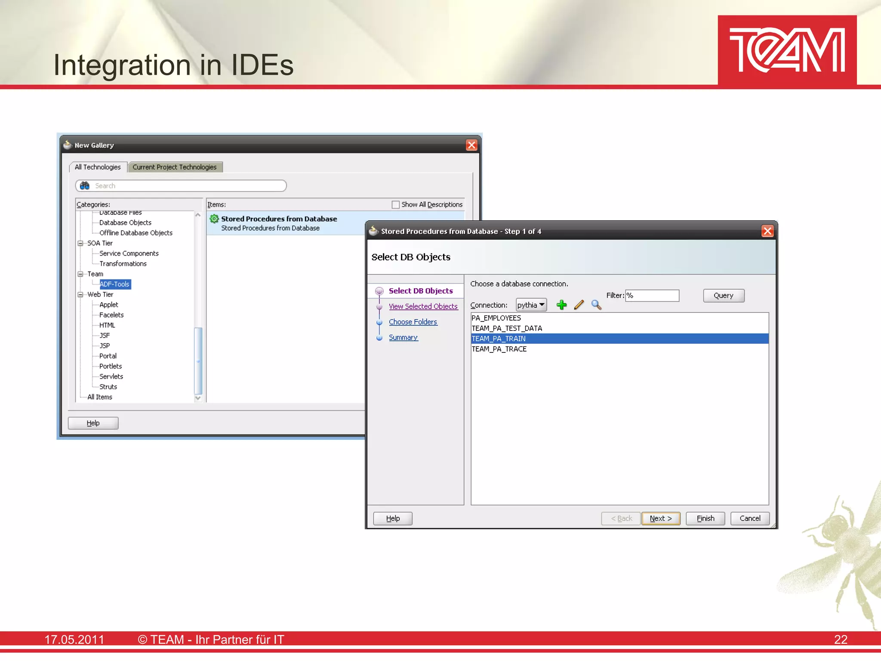
Task: Cancel the Stored Procedures wizard
Action: [750, 519]
